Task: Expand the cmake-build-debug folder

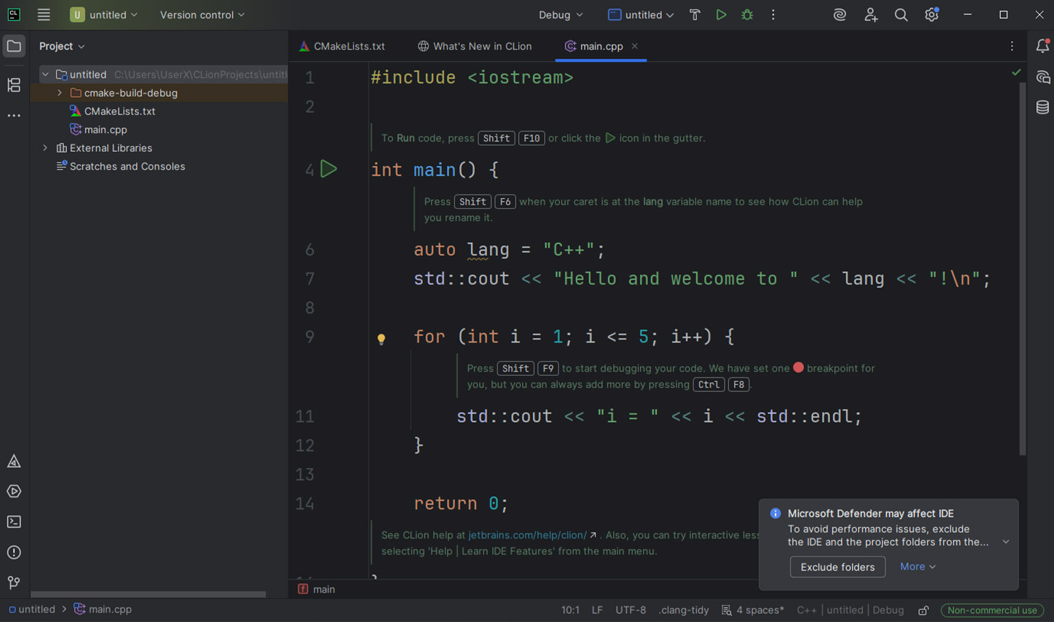Action: 60,93
